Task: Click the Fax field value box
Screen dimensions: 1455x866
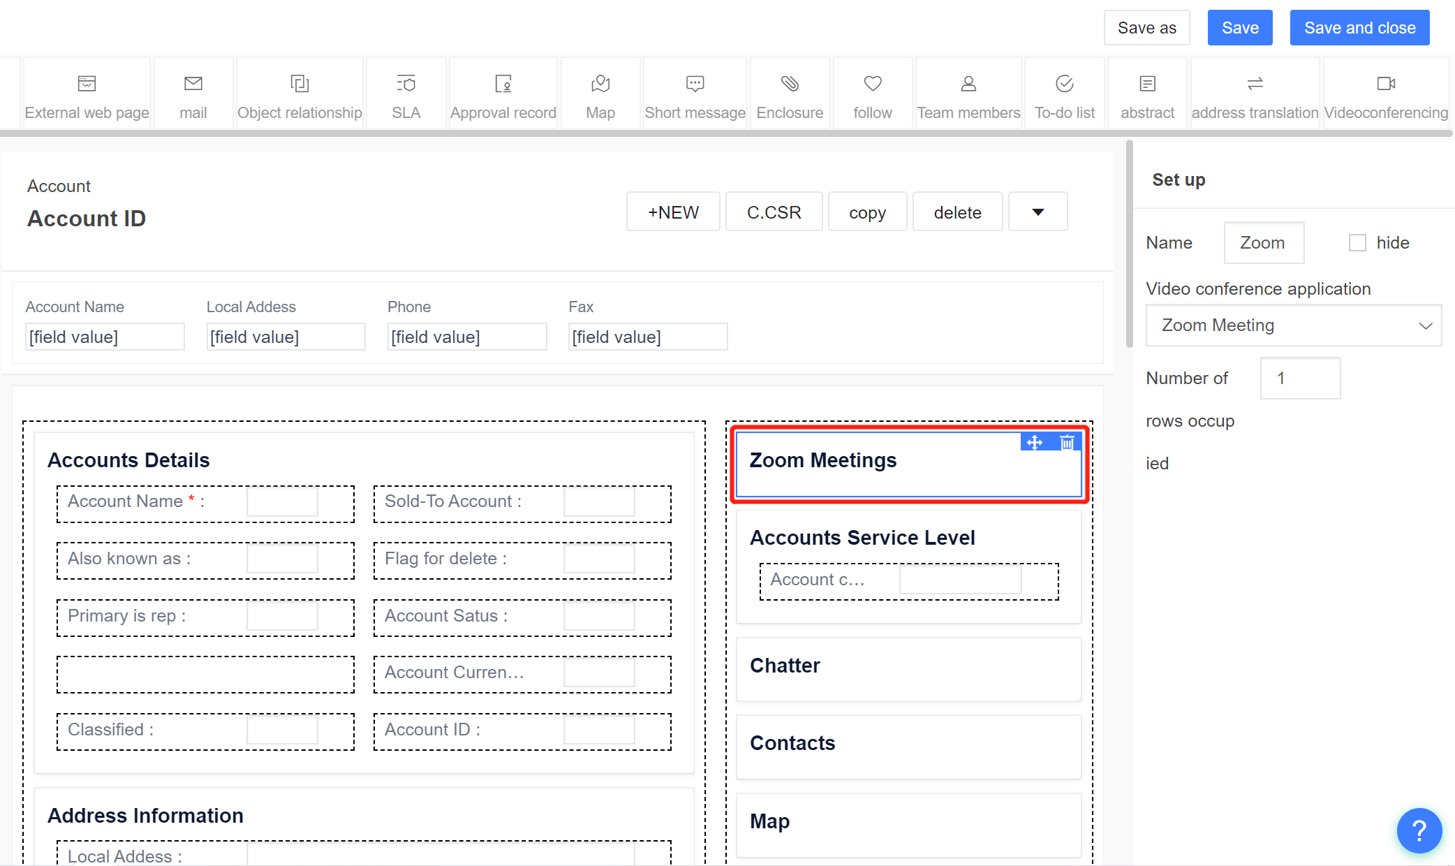Action: (x=648, y=337)
